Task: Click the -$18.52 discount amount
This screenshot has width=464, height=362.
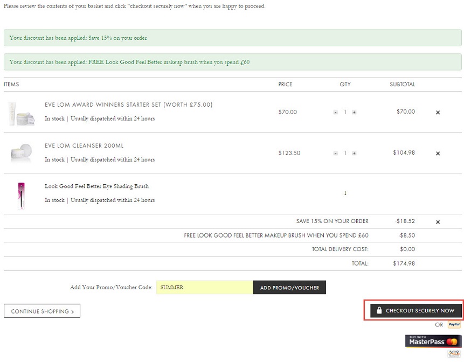Action: coord(405,221)
